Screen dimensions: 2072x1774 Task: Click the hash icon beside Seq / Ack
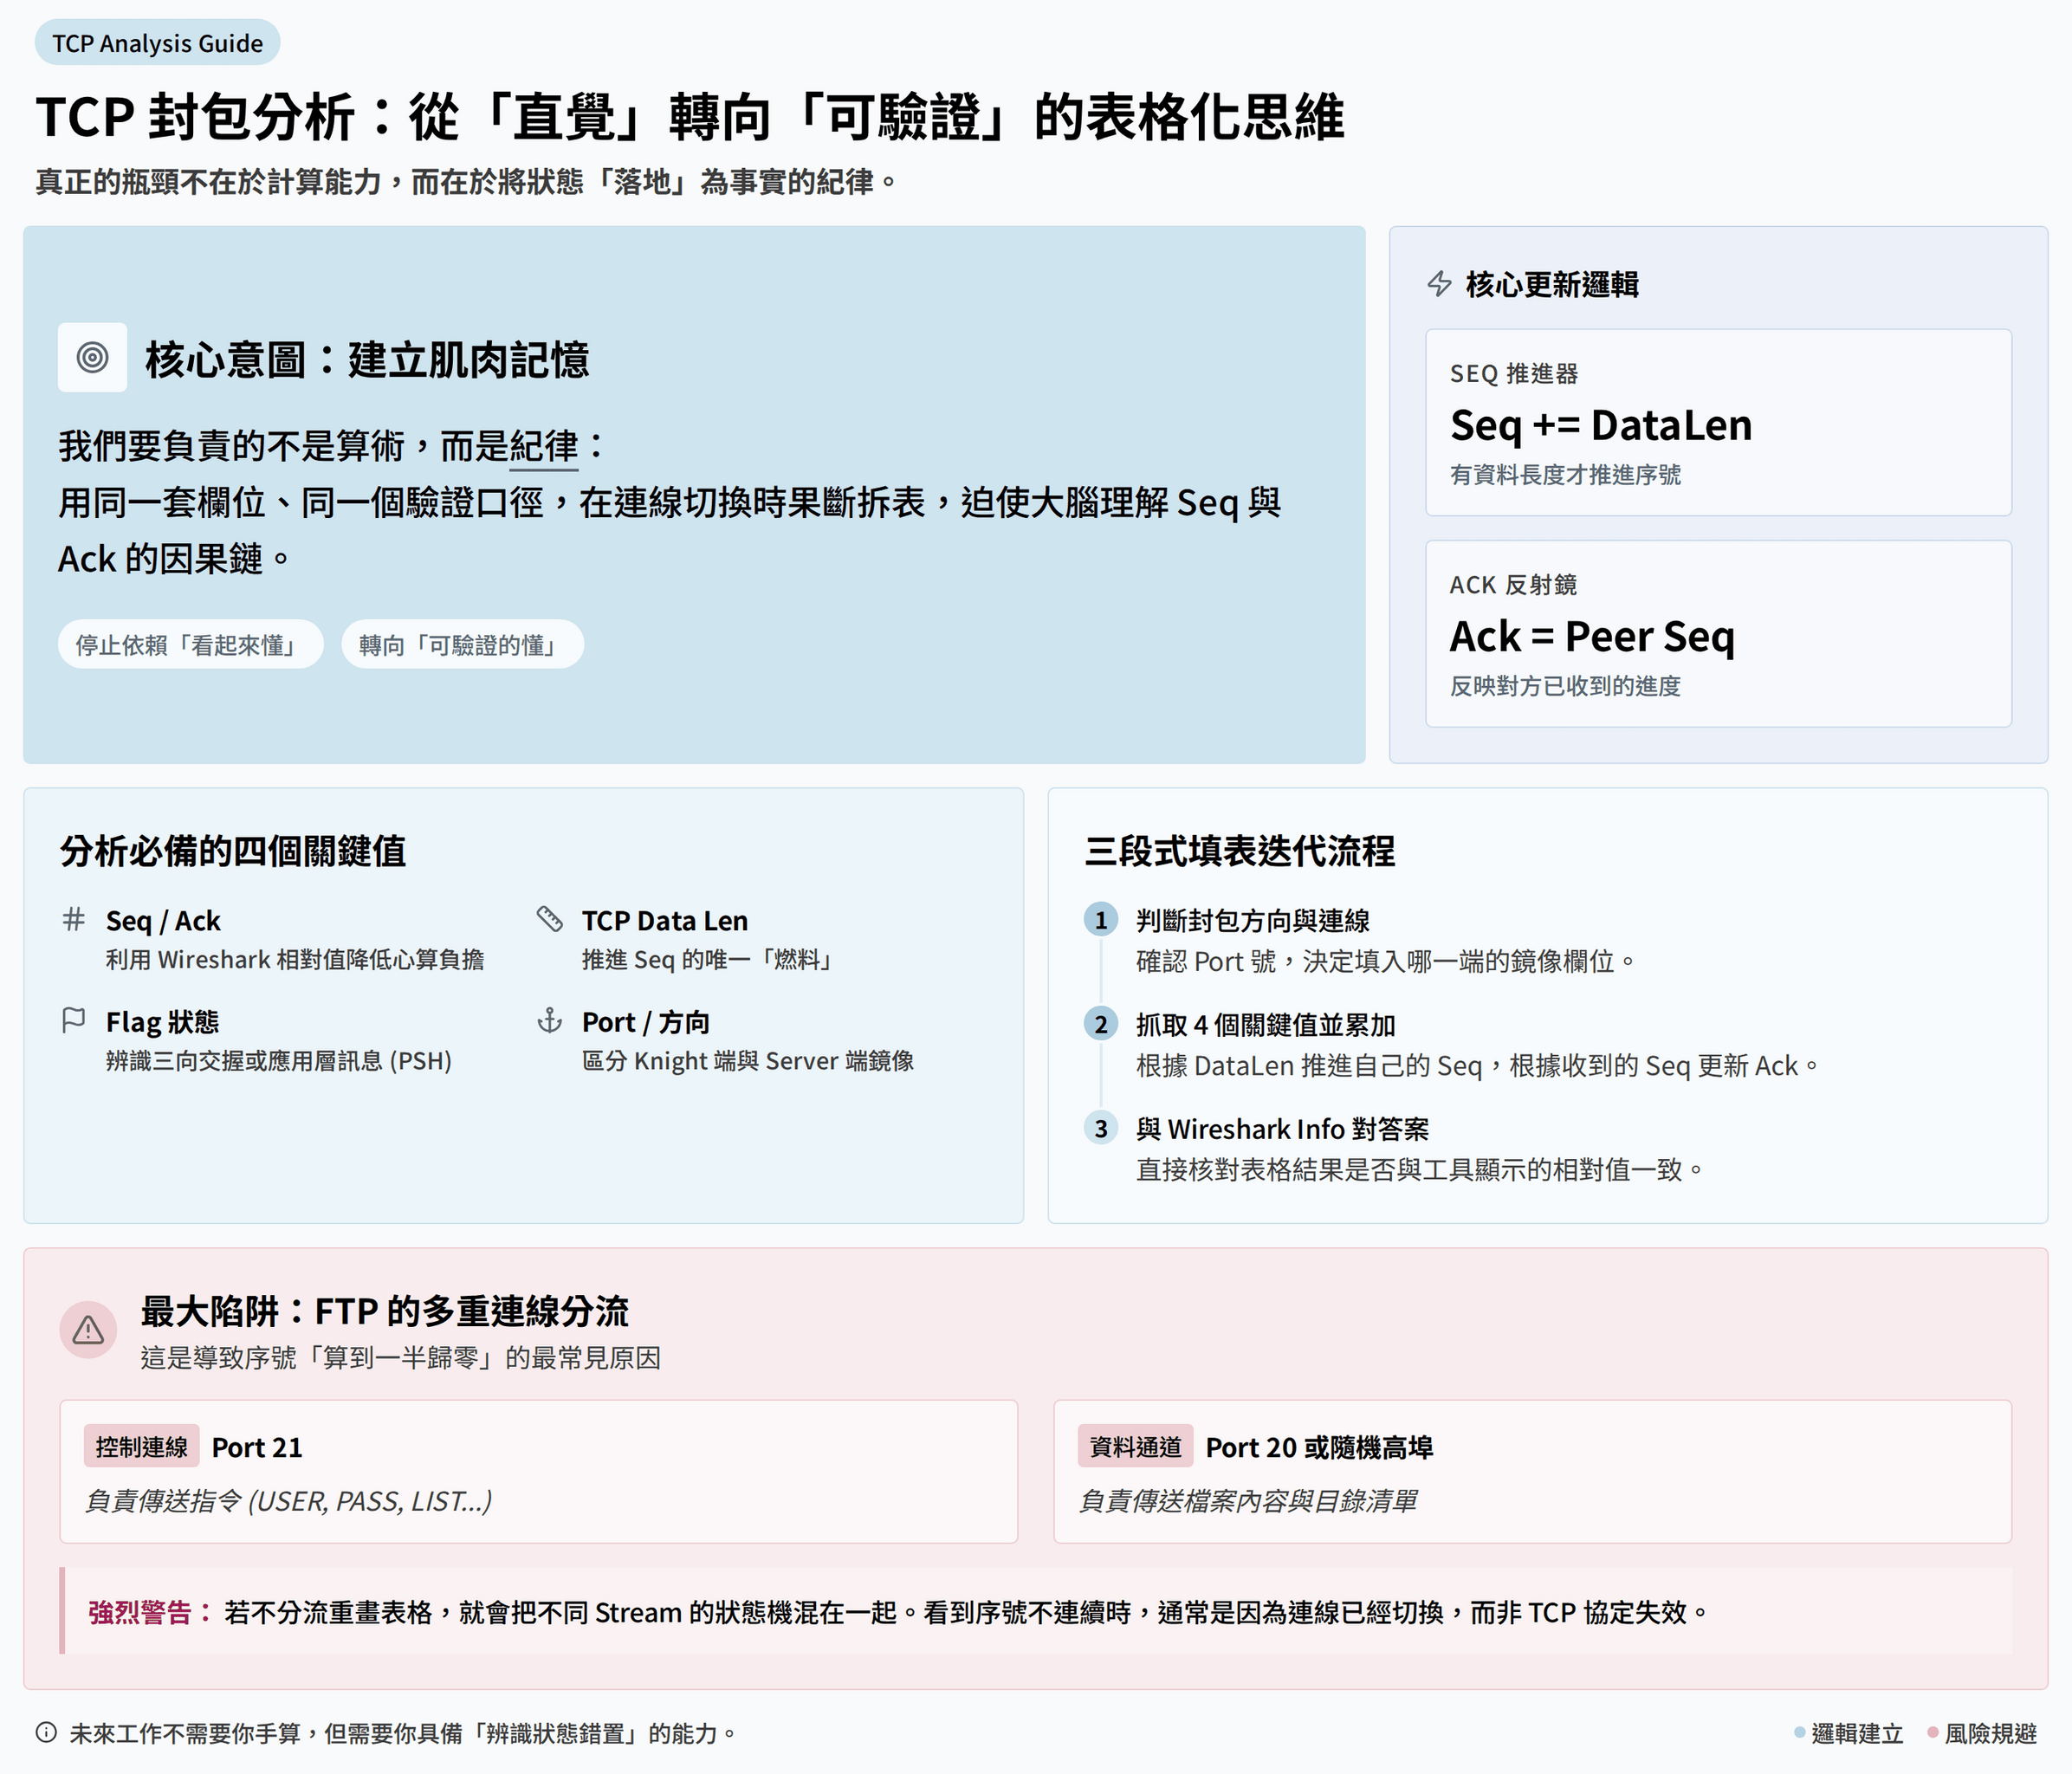point(74,919)
